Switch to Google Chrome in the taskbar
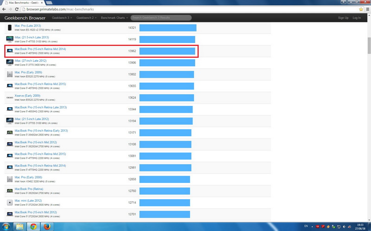This screenshot has width=371, height=231. tap(33, 226)
